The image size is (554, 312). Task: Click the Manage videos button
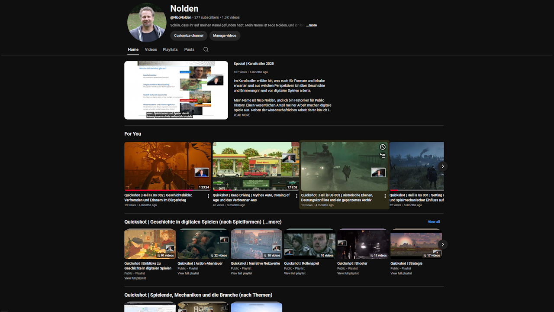(225, 36)
